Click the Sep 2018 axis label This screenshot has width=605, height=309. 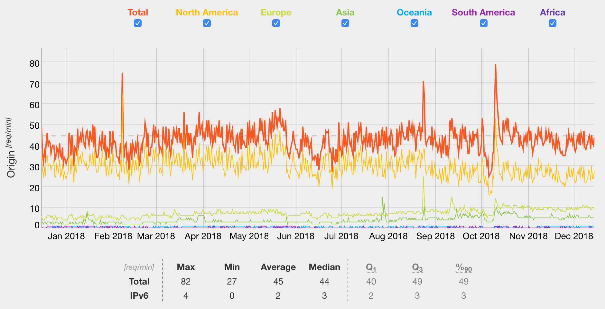coord(435,236)
